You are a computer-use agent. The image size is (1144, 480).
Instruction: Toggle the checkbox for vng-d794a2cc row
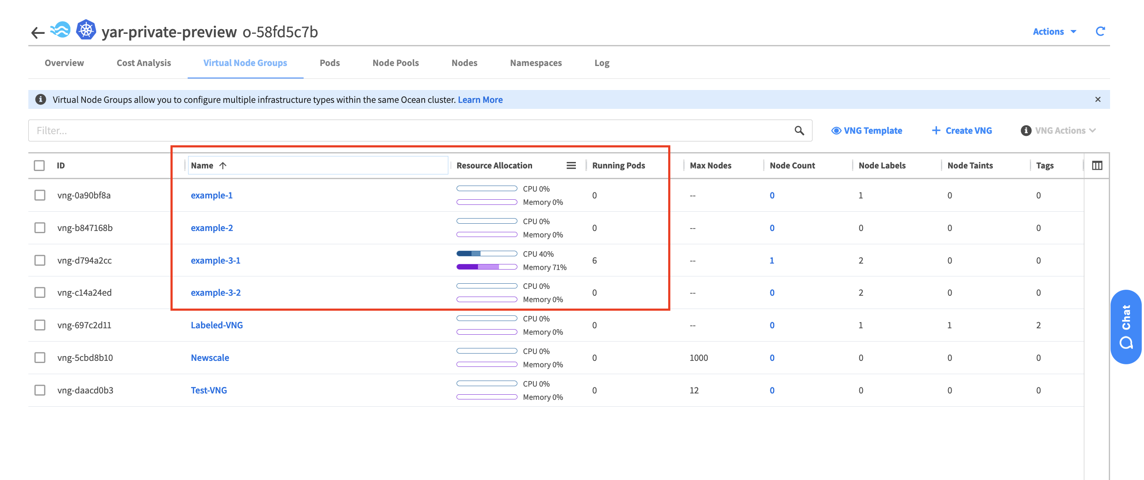(x=40, y=260)
